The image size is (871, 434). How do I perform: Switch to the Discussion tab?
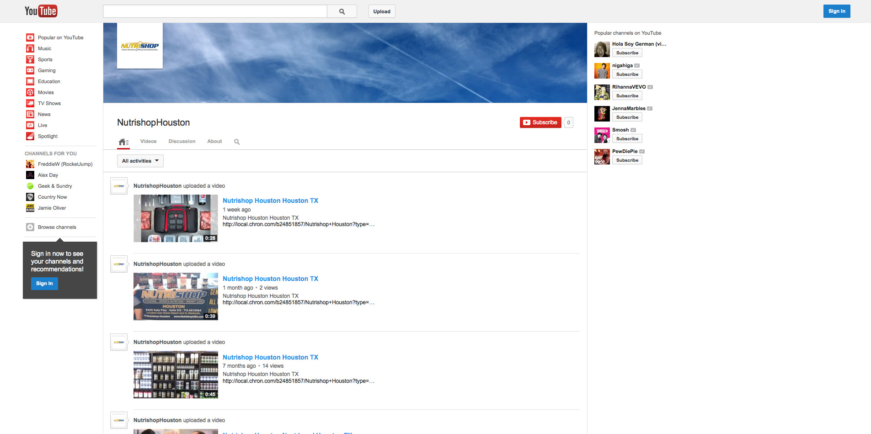point(182,142)
